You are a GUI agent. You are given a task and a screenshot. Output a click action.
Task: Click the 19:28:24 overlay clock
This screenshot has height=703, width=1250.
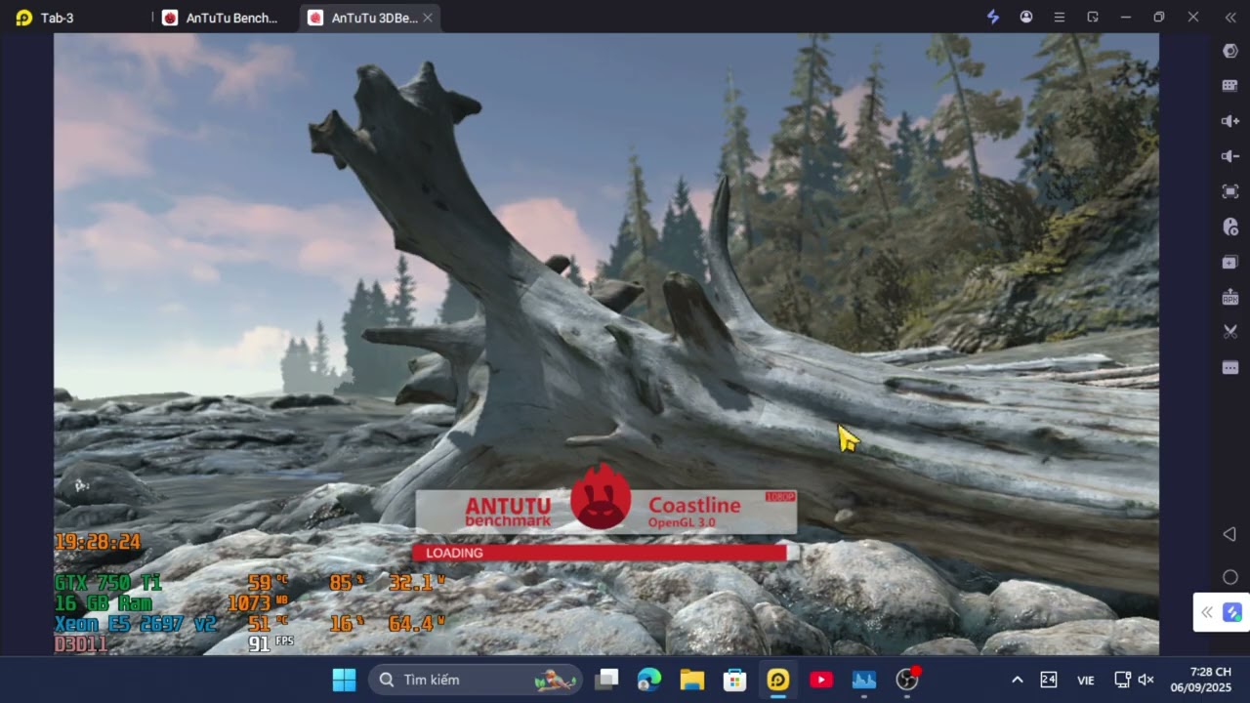[98, 542]
